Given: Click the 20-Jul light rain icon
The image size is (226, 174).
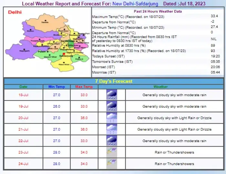Looking at the screenshot, I should (112, 118).
